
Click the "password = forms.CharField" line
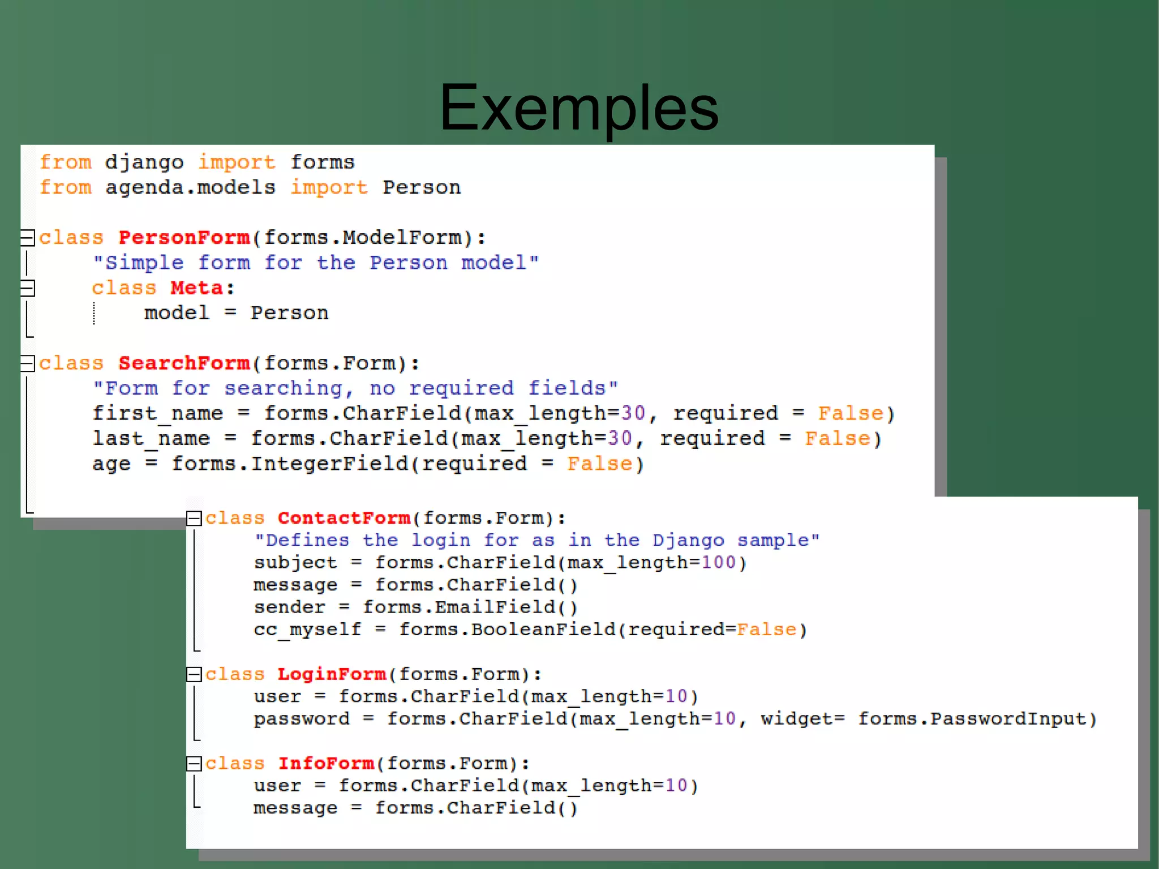tap(675, 720)
